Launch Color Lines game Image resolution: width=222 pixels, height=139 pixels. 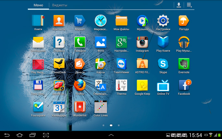coord(100,107)
